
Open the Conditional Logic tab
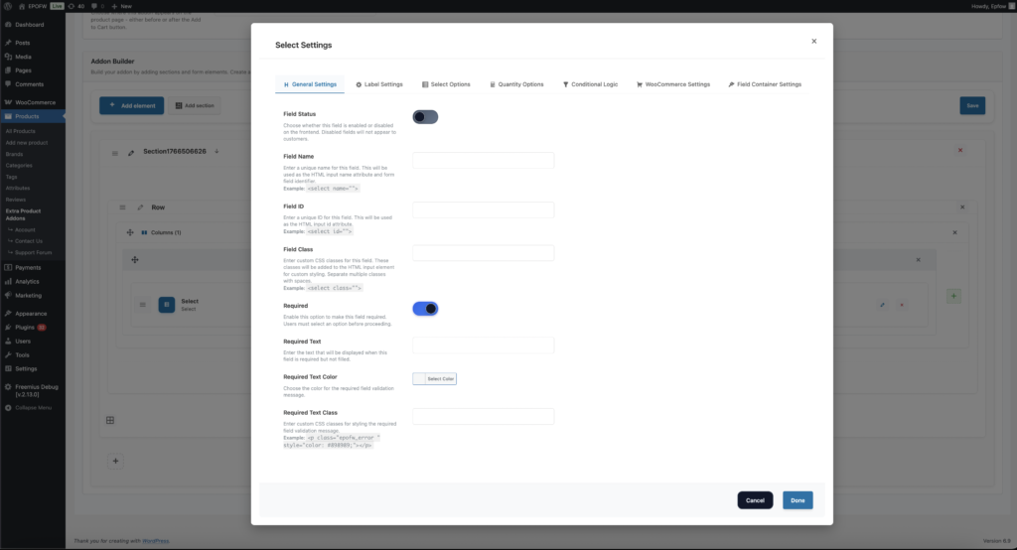590,84
